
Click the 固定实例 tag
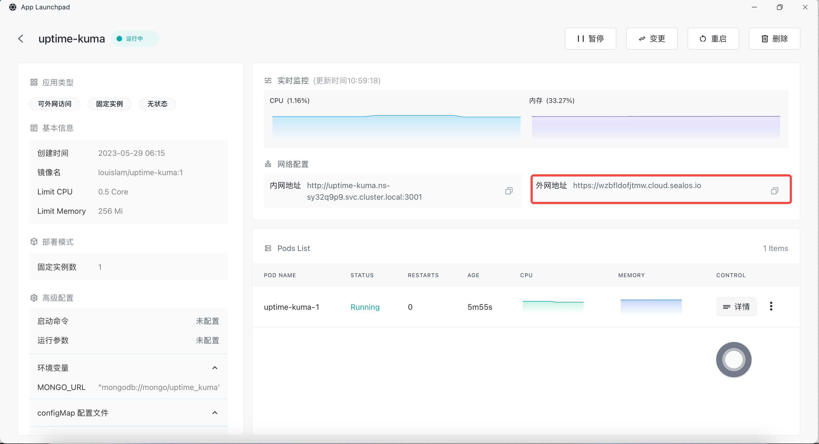point(109,104)
